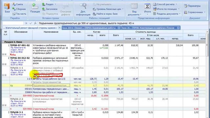Confirm the formula bar entry checkmark
The image size is (210, 118).
[x=31, y=23]
